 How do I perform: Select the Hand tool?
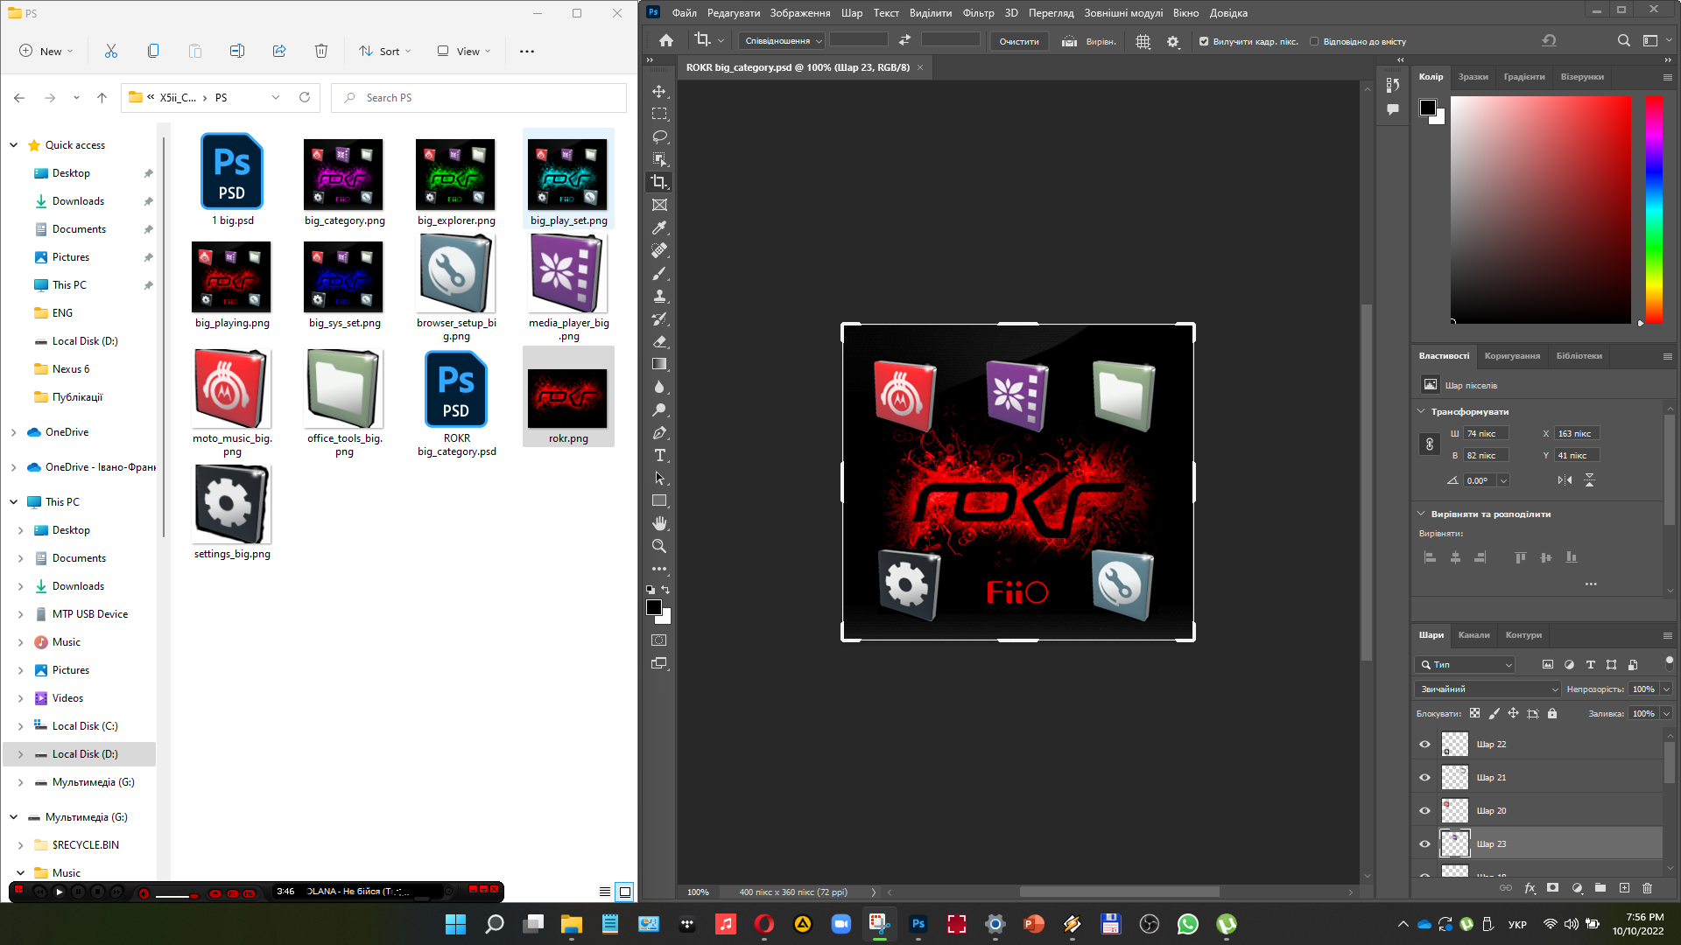[659, 523]
